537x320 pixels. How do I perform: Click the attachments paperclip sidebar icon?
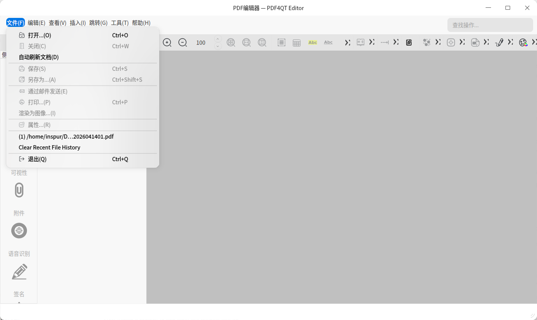(x=19, y=190)
